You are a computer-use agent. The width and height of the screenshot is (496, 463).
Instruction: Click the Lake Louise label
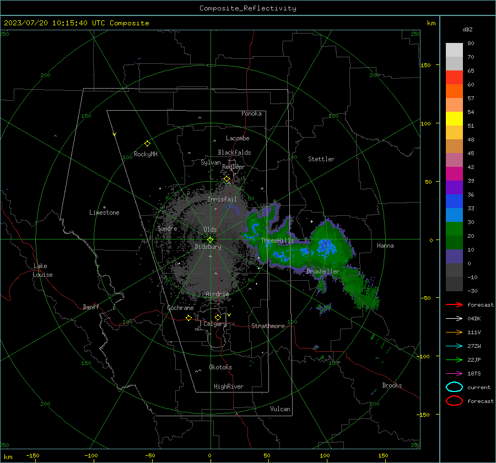(42, 270)
